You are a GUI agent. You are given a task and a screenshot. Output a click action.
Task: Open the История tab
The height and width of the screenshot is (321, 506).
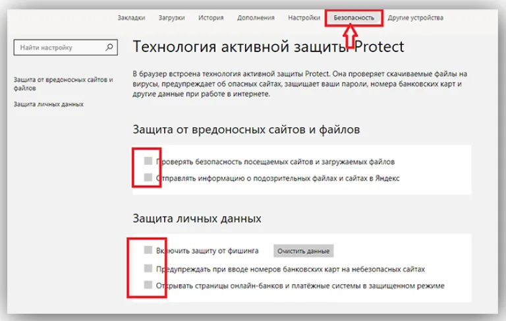pos(211,18)
